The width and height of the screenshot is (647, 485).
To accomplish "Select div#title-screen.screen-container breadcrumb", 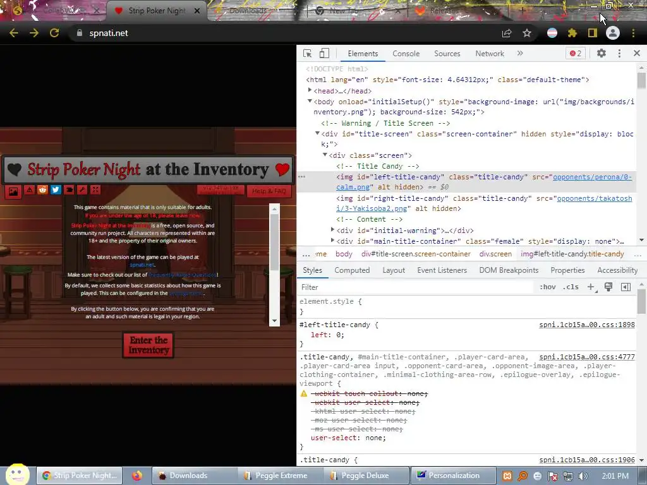I will (x=416, y=254).
